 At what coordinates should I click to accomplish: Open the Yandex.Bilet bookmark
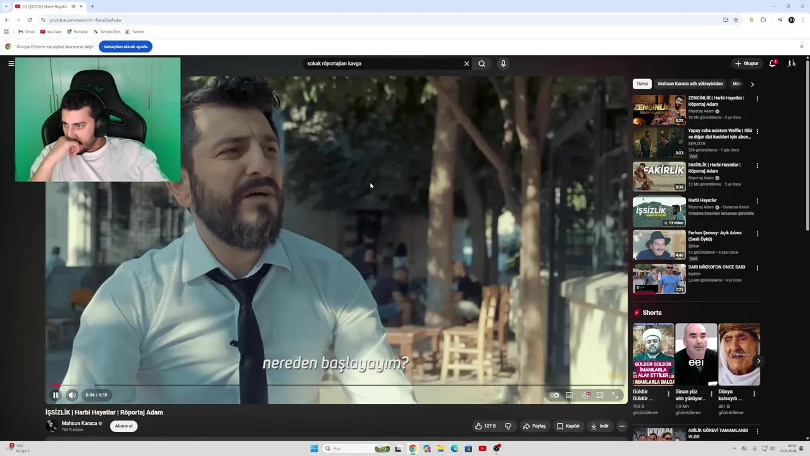[x=107, y=32]
